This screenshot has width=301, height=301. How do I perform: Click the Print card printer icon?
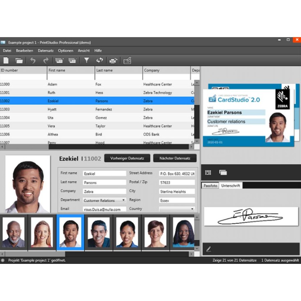(x=113, y=61)
